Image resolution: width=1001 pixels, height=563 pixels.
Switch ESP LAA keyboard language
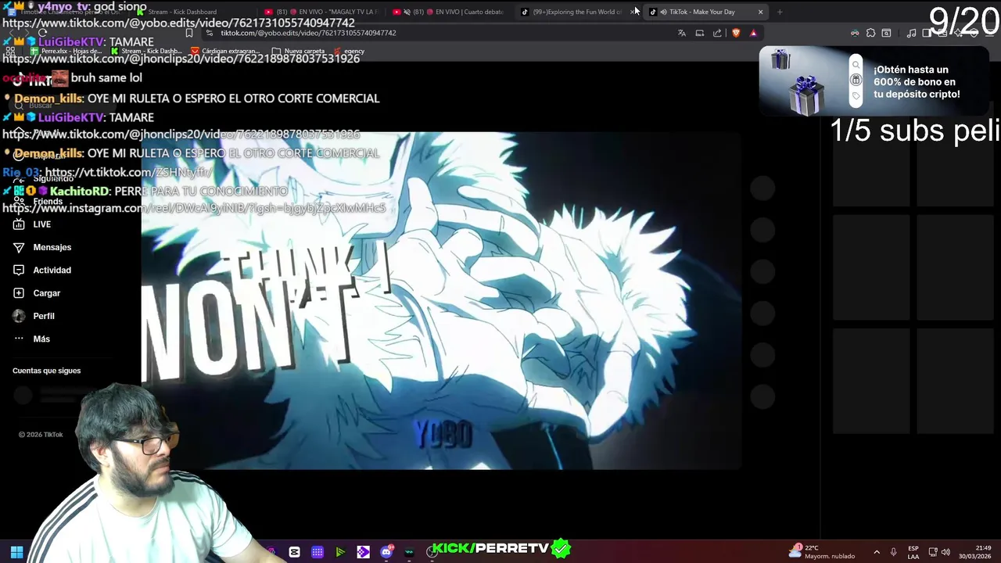coord(913,552)
